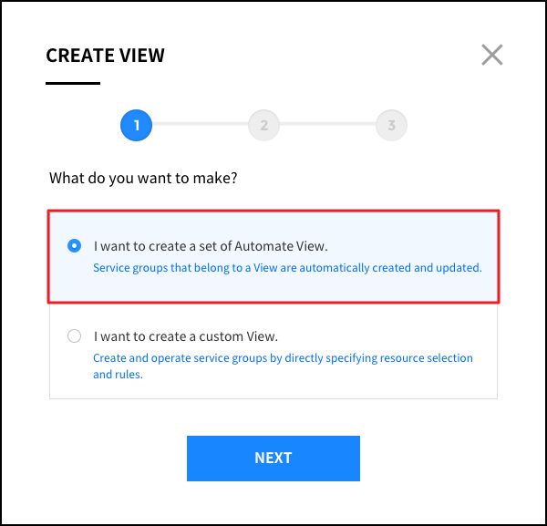The image size is (547, 526).
Task: Click the "What do you want to make?" heading
Action: click(x=143, y=178)
